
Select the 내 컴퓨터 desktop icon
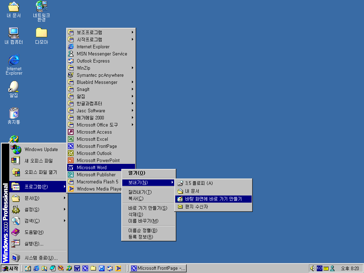click(x=14, y=36)
